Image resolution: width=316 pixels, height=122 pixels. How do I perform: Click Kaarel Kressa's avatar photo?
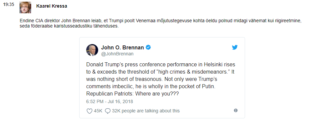(x=25, y=7)
